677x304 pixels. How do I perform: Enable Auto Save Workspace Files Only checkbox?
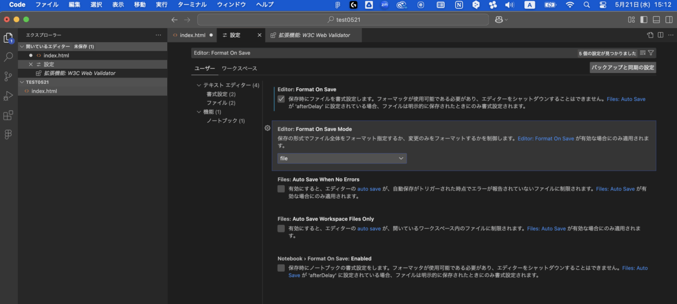pos(281,229)
